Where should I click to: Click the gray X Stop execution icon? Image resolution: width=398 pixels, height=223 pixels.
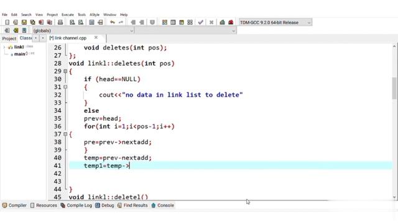click(211, 22)
